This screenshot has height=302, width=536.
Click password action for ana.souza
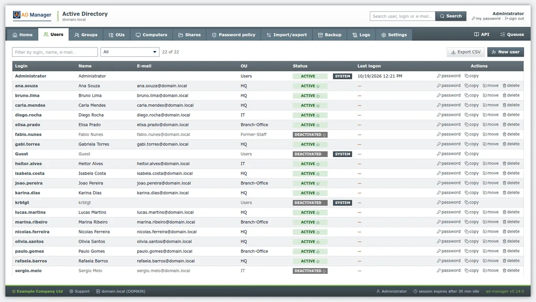coord(448,86)
